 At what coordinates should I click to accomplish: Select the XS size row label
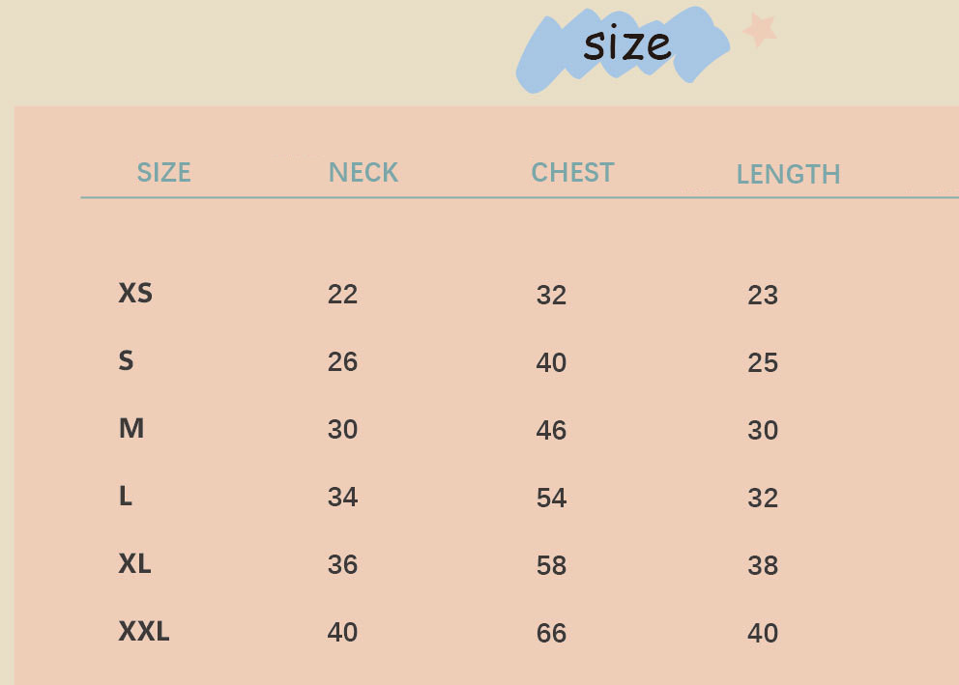pos(135,293)
